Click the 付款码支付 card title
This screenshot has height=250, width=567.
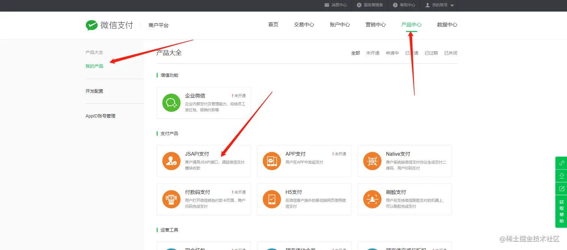(198, 192)
